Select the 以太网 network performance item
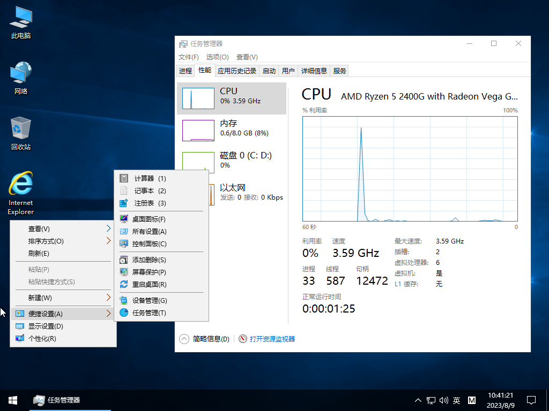 [247, 195]
